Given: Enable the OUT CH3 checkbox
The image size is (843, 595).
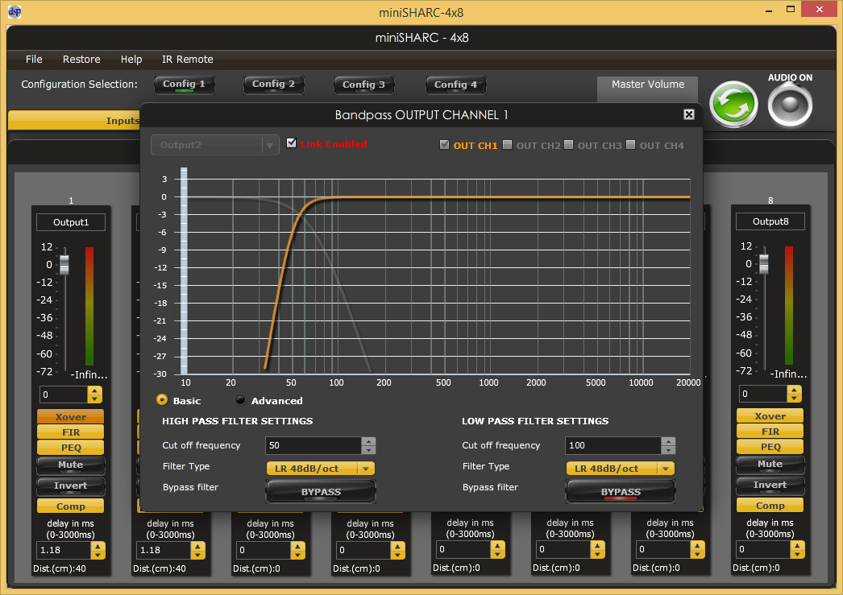Looking at the screenshot, I should [568, 144].
